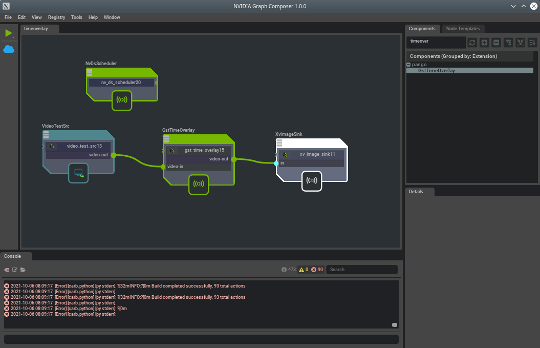Open the window dropdown arrow in title bar
Viewport: 540px width, 348px height.
pos(514,6)
